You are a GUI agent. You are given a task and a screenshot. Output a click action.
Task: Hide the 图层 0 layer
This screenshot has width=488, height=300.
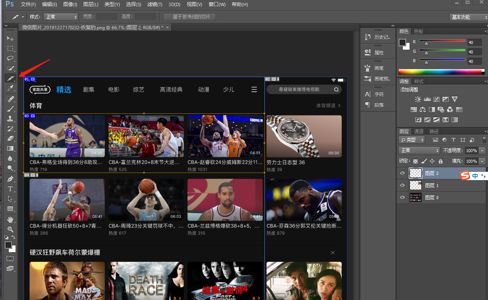pyautogui.click(x=402, y=197)
